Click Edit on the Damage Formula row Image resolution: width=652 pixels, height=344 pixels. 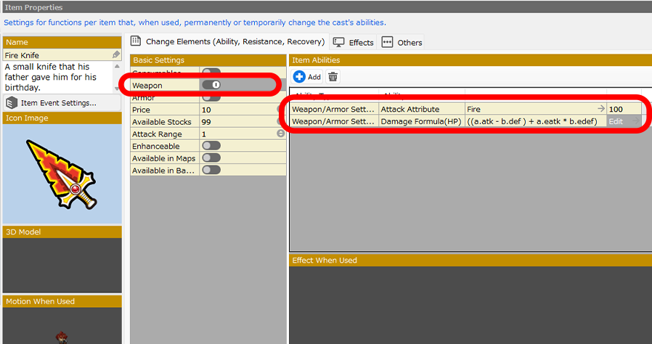[616, 121]
